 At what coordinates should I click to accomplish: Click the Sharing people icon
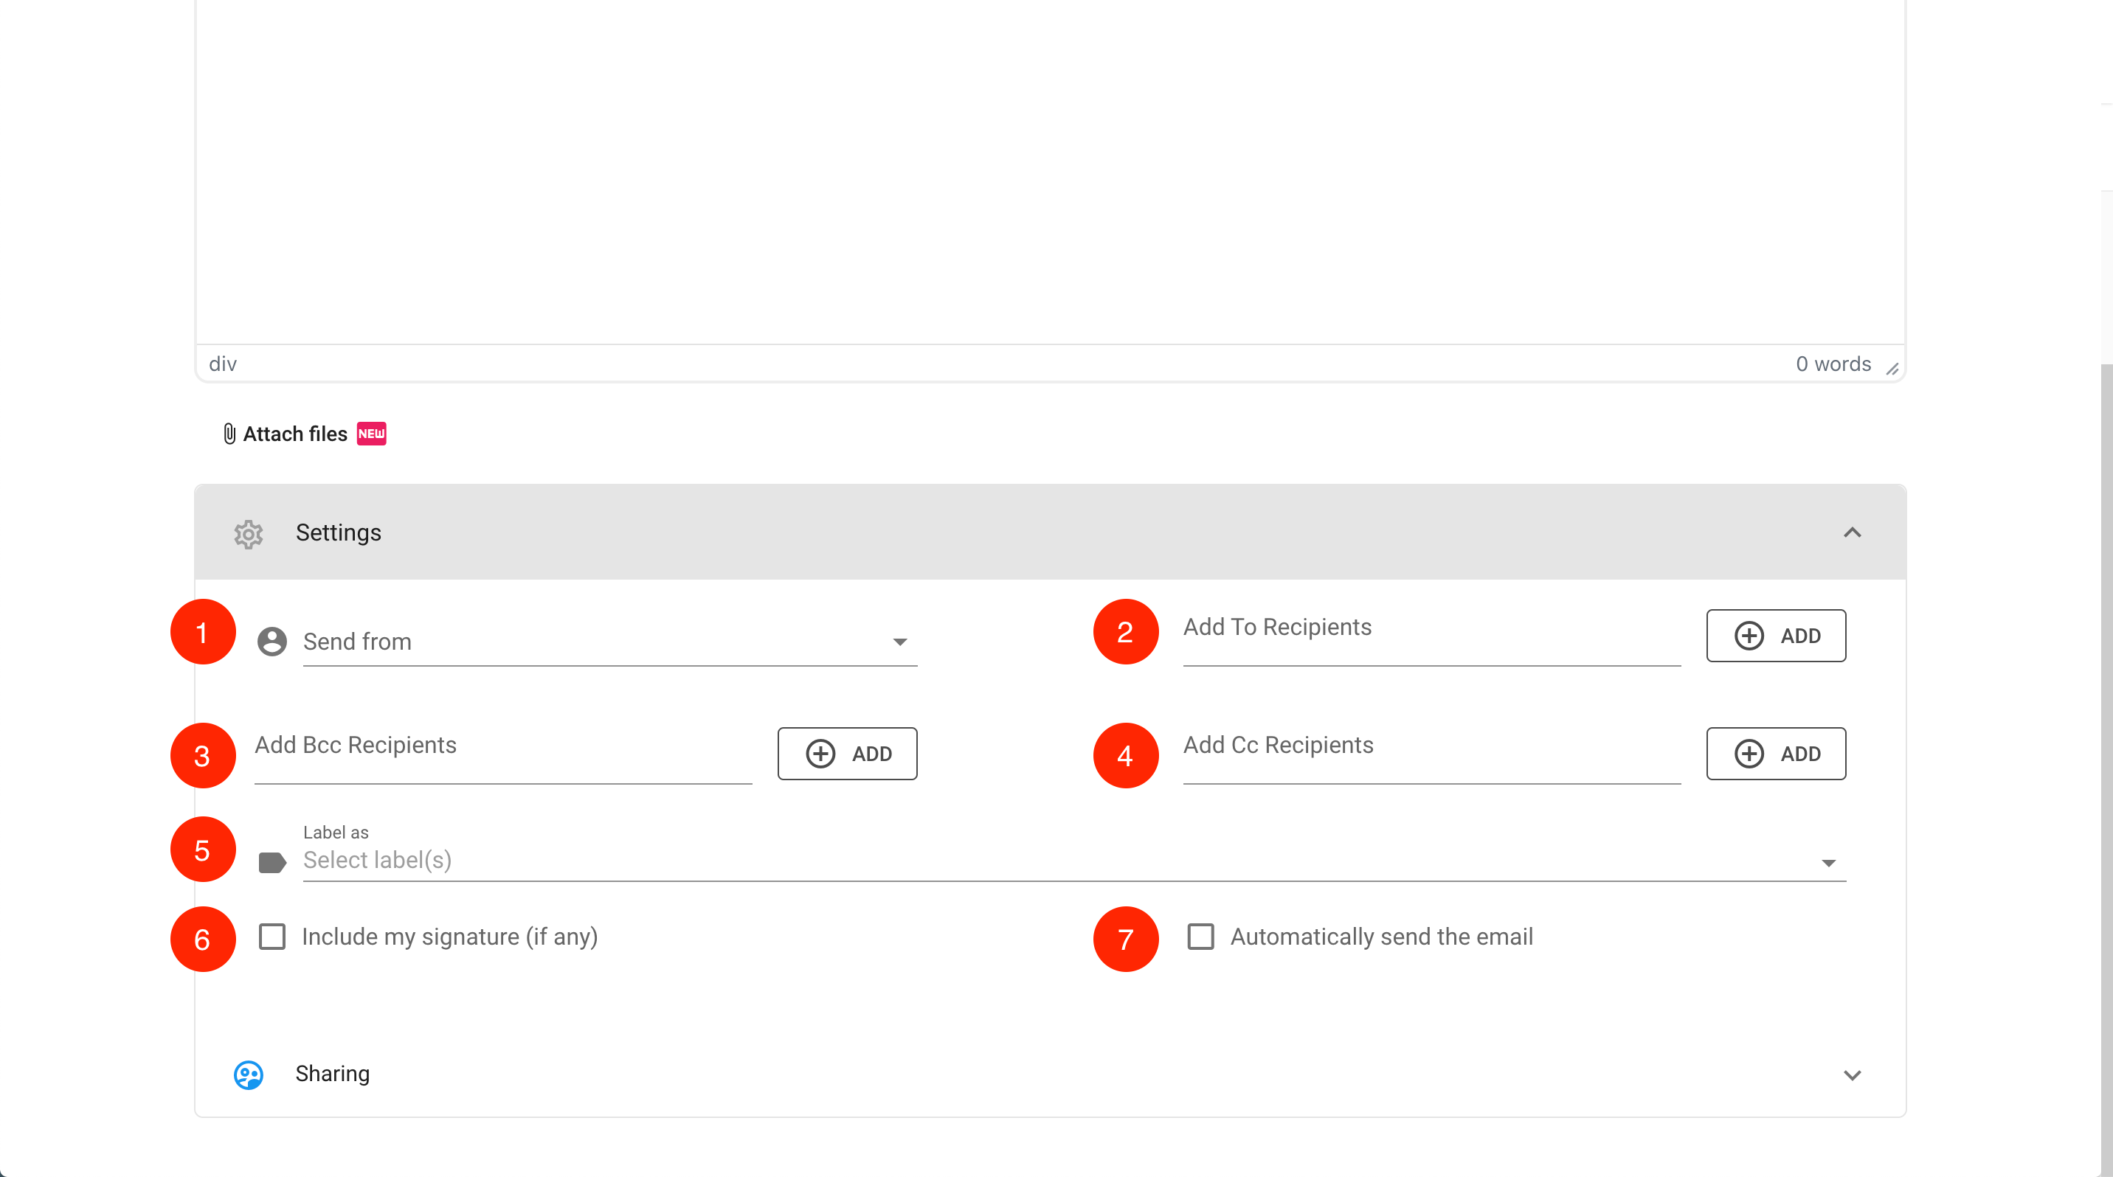tap(249, 1074)
